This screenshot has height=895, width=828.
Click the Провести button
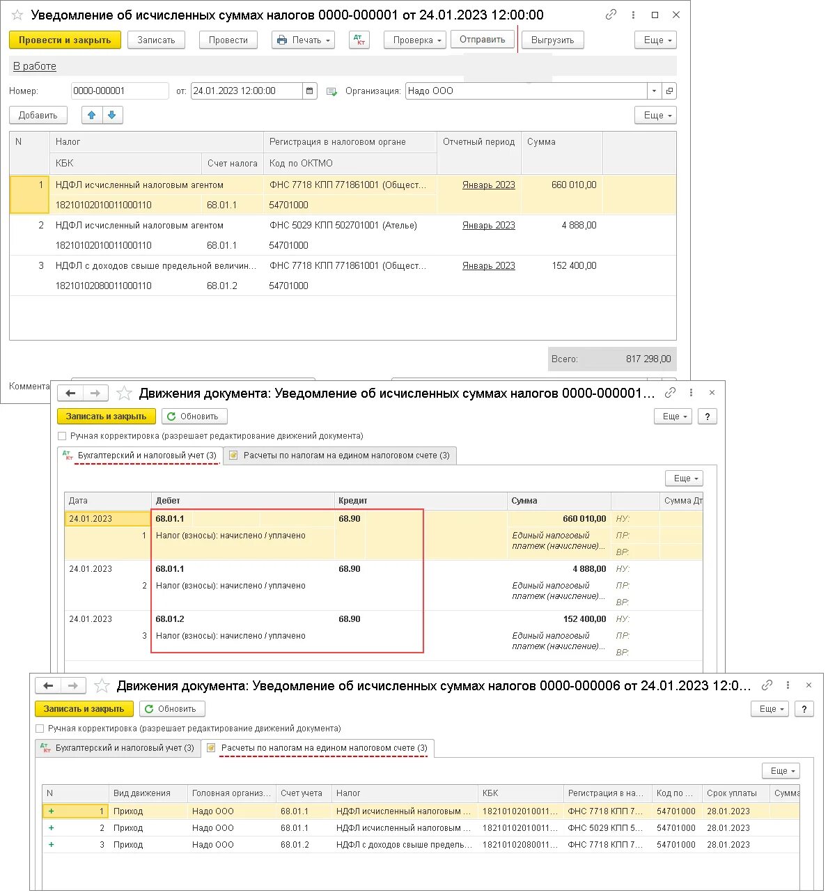228,40
